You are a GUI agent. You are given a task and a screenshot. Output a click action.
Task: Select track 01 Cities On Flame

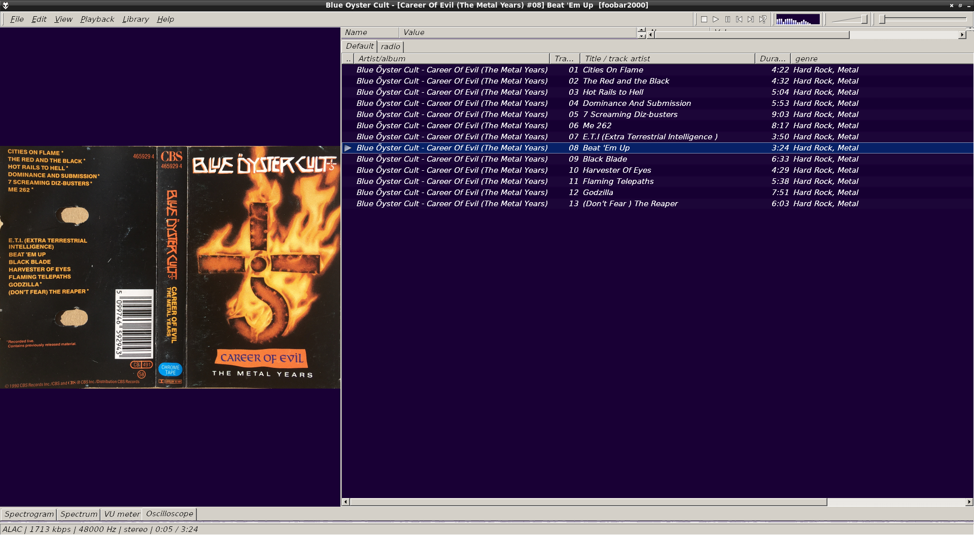point(657,70)
